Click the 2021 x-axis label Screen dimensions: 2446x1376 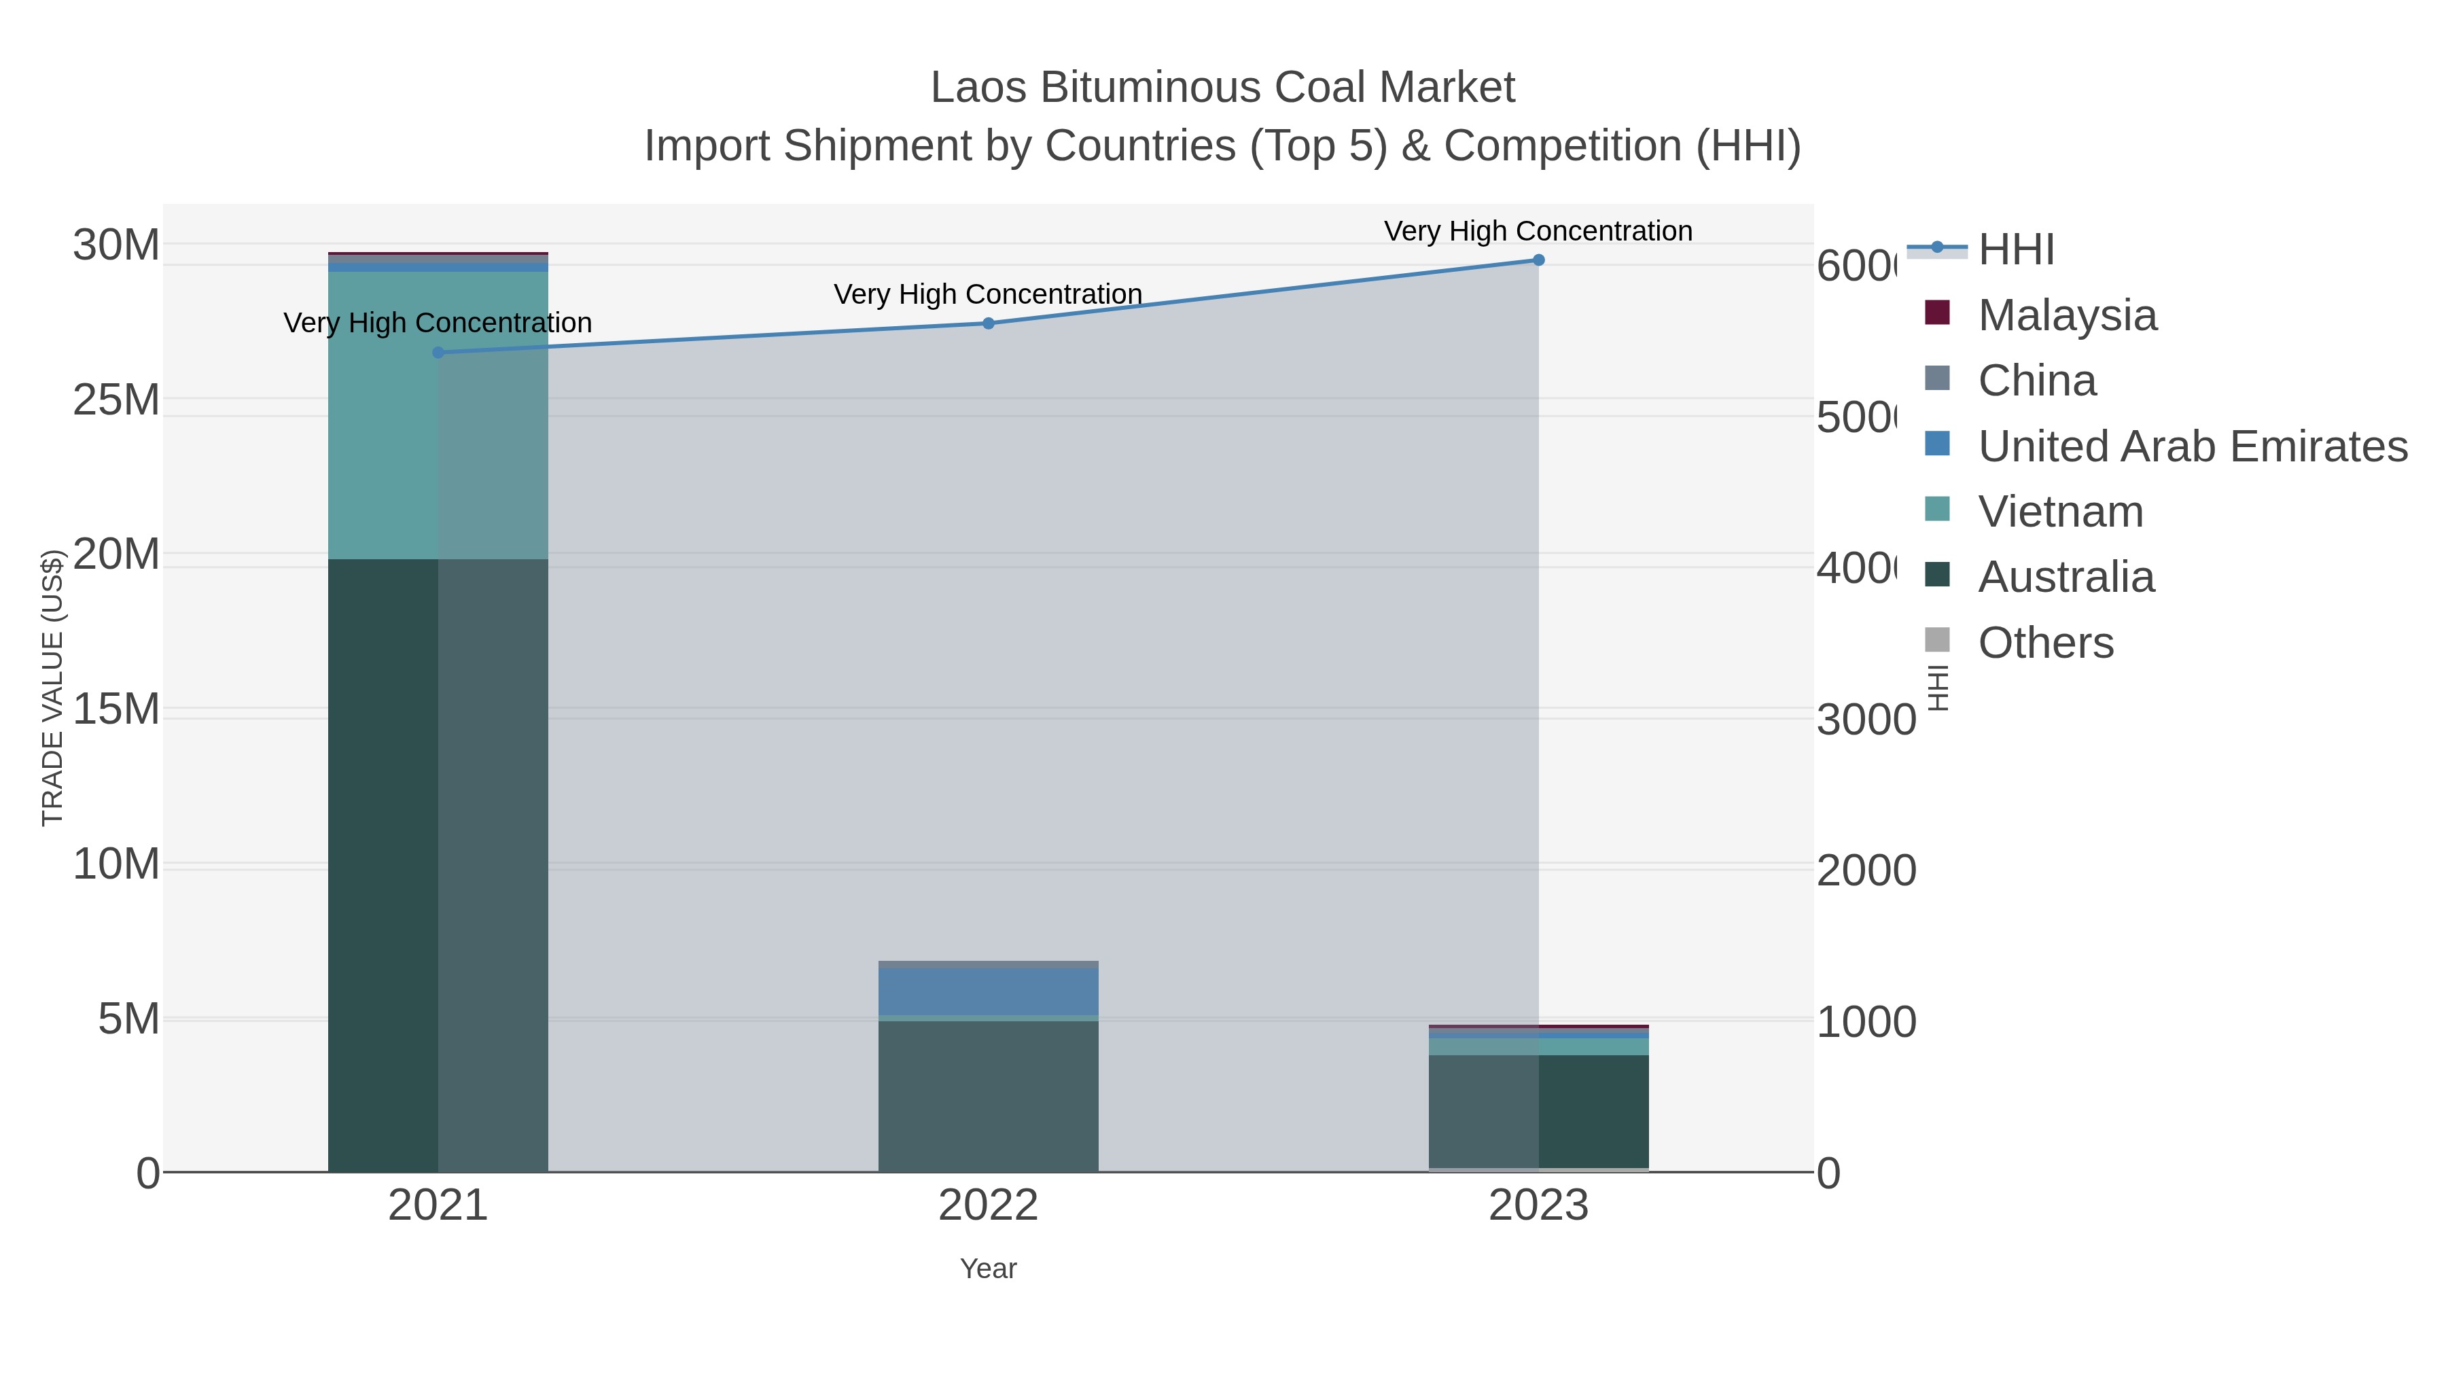pos(438,1205)
